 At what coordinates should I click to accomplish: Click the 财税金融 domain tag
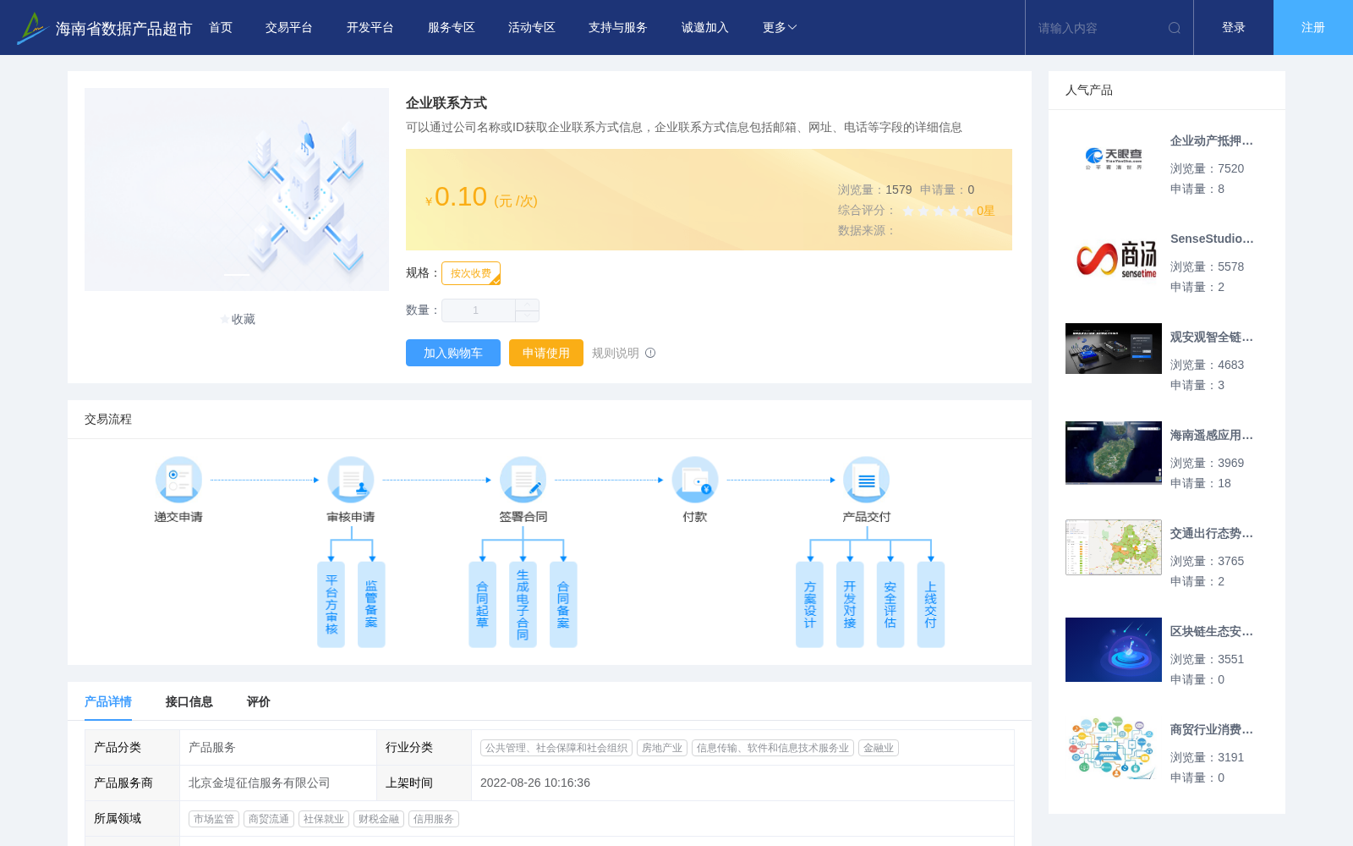(379, 819)
